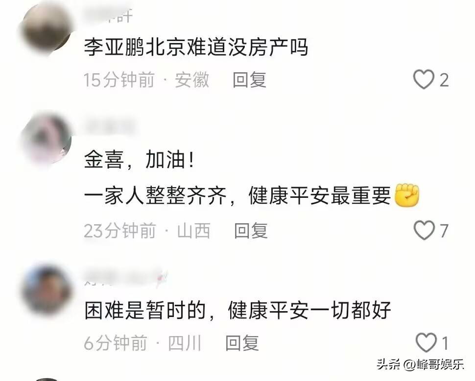The height and width of the screenshot is (381, 475).
Task: Like the 困难是暂时的 comment heart icon
Action: coord(426,342)
